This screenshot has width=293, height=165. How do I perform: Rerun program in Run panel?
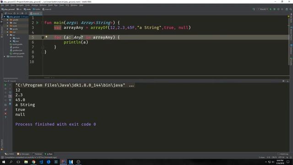[5, 85]
